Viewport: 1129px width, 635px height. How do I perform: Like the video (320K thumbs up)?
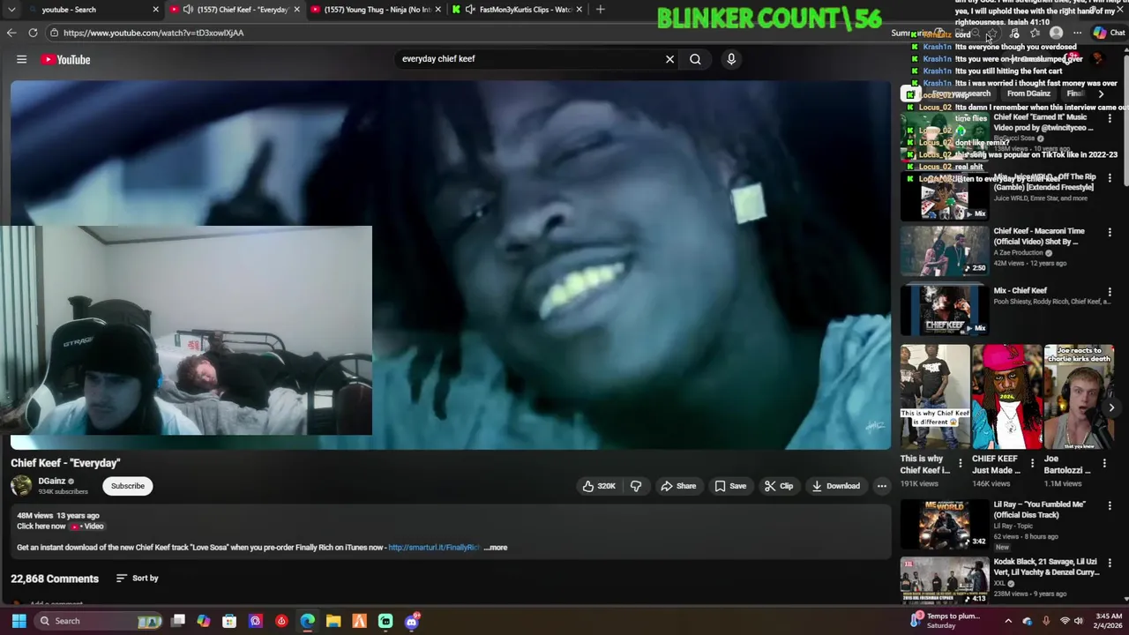pos(599,486)
